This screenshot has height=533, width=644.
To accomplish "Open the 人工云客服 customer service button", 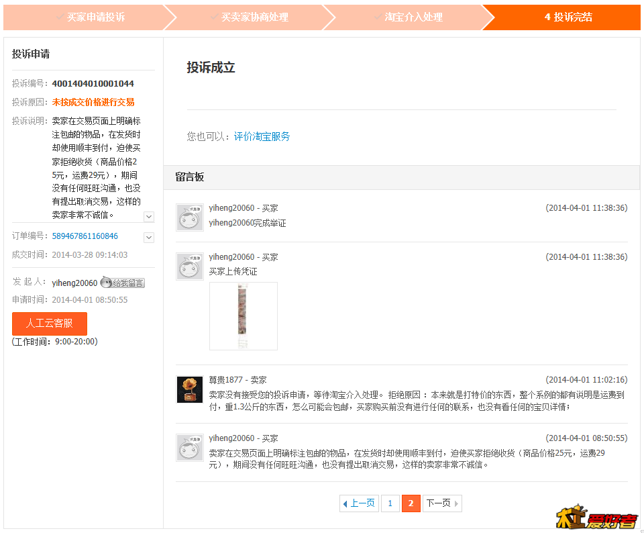I will (x=49, y=324).
